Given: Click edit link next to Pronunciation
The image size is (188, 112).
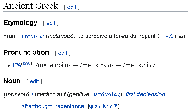Looking at the screenshot, I should click(62, 53).
